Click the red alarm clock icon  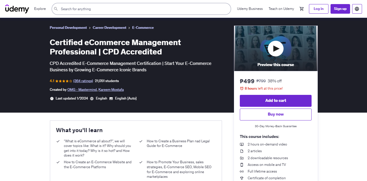(242, 88)
